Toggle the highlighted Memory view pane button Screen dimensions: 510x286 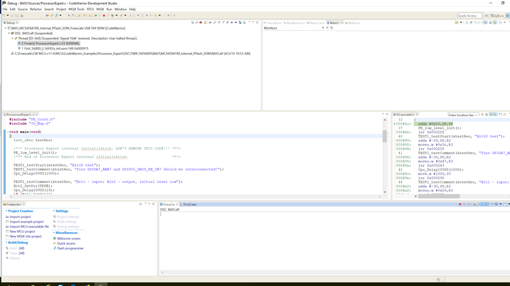point(485,22)
